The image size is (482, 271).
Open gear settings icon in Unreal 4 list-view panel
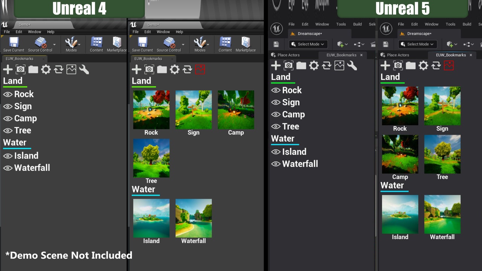pos(46,69)
